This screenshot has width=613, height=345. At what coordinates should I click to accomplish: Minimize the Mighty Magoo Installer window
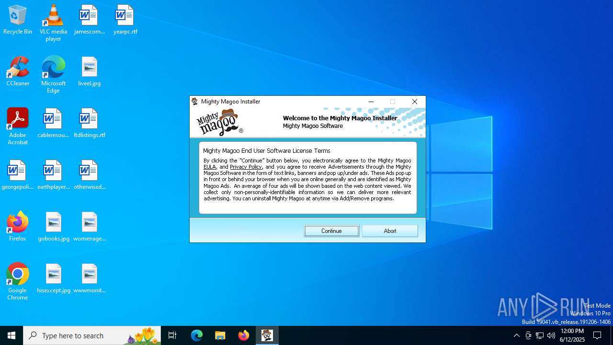tap(371, 102)
